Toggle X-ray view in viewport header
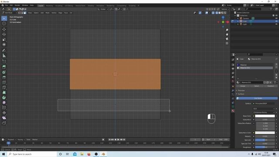279x157 pixels. click(x=213, y=13)
